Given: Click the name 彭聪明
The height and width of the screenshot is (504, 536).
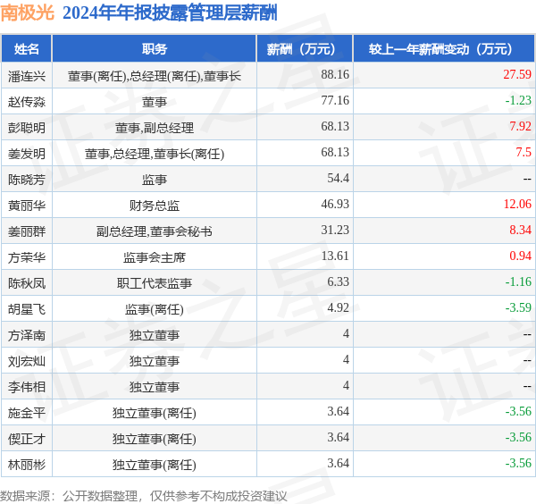Looking at the screenshot, I should (x=27, y=128).
